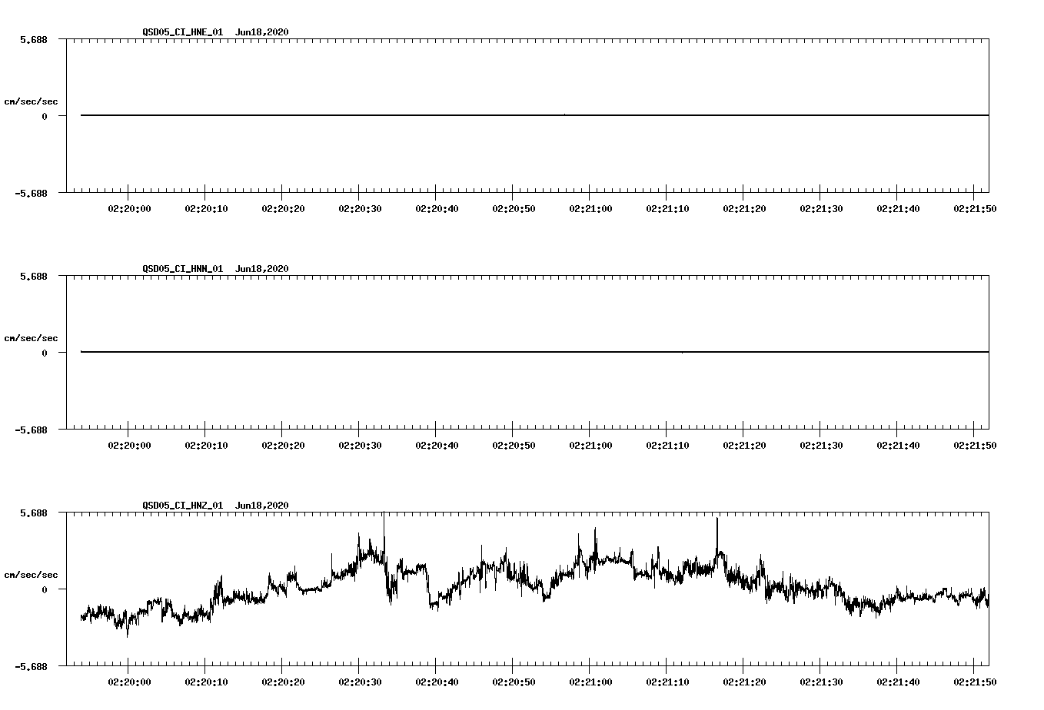
Task: Click 02:20:00 time label under HNE plot
Action: point(129,209)
